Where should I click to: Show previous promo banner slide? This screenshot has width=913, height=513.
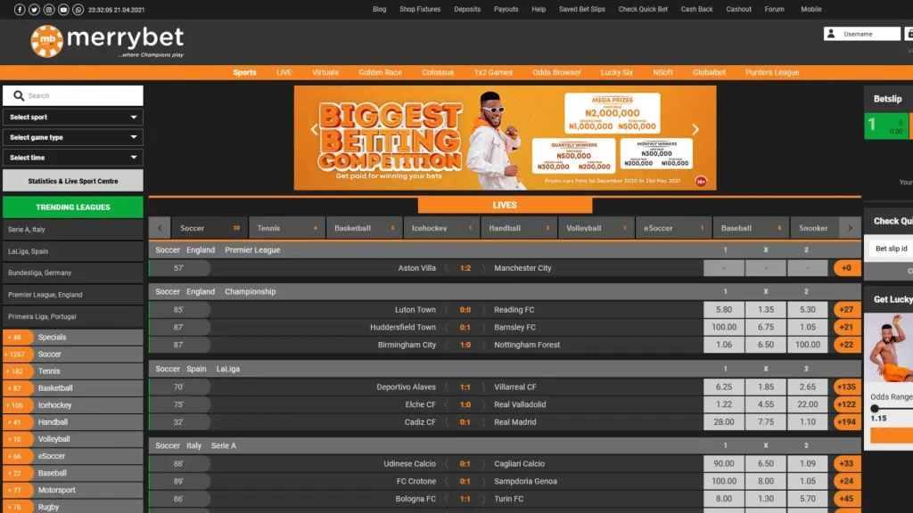click(315, 130)
